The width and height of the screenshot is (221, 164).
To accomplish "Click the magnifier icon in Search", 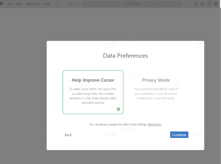I will pyautogui.click(x=127, y=4).
